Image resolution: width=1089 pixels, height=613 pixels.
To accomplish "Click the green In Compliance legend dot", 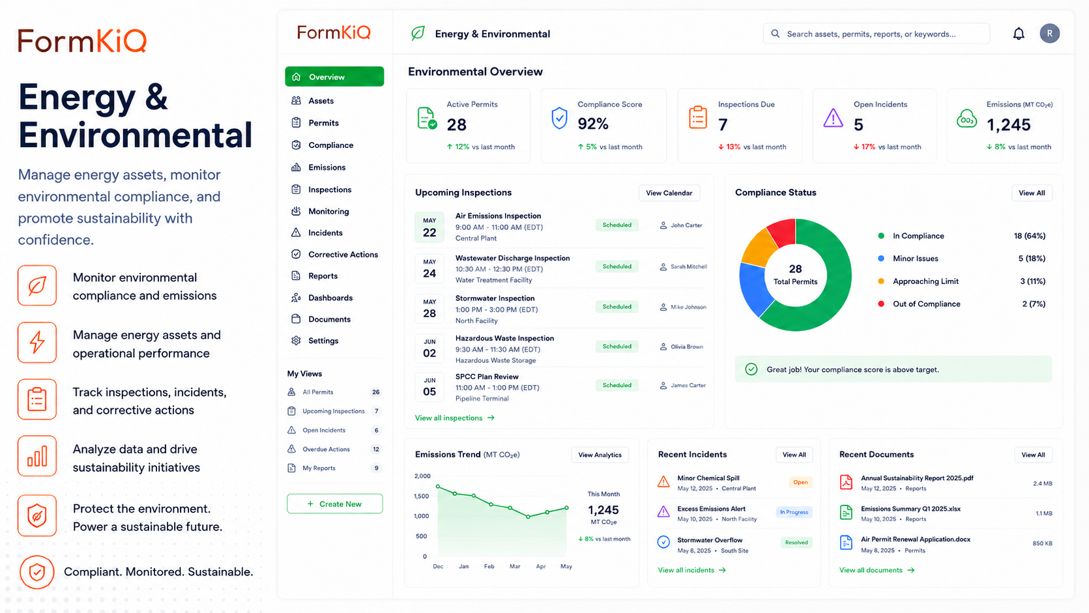I will coord(881,236).
